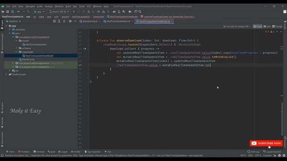The width and height of the screenshot is (287, 161).
Task: Click the UTF-8 encoding in the status bar
Action: 258,156
